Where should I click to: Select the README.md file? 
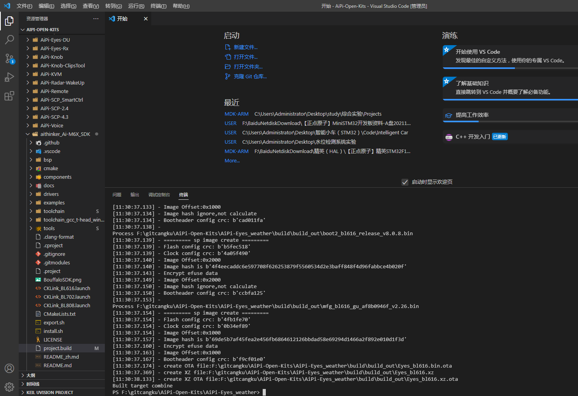(62, 365)
